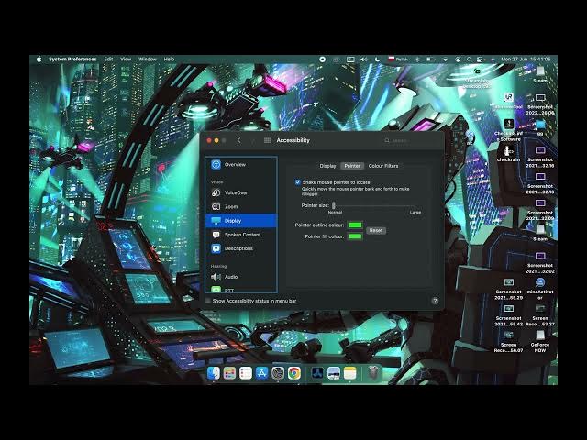Open Audio under the Hearing section
Screen dimensions: 587x440
241,277
